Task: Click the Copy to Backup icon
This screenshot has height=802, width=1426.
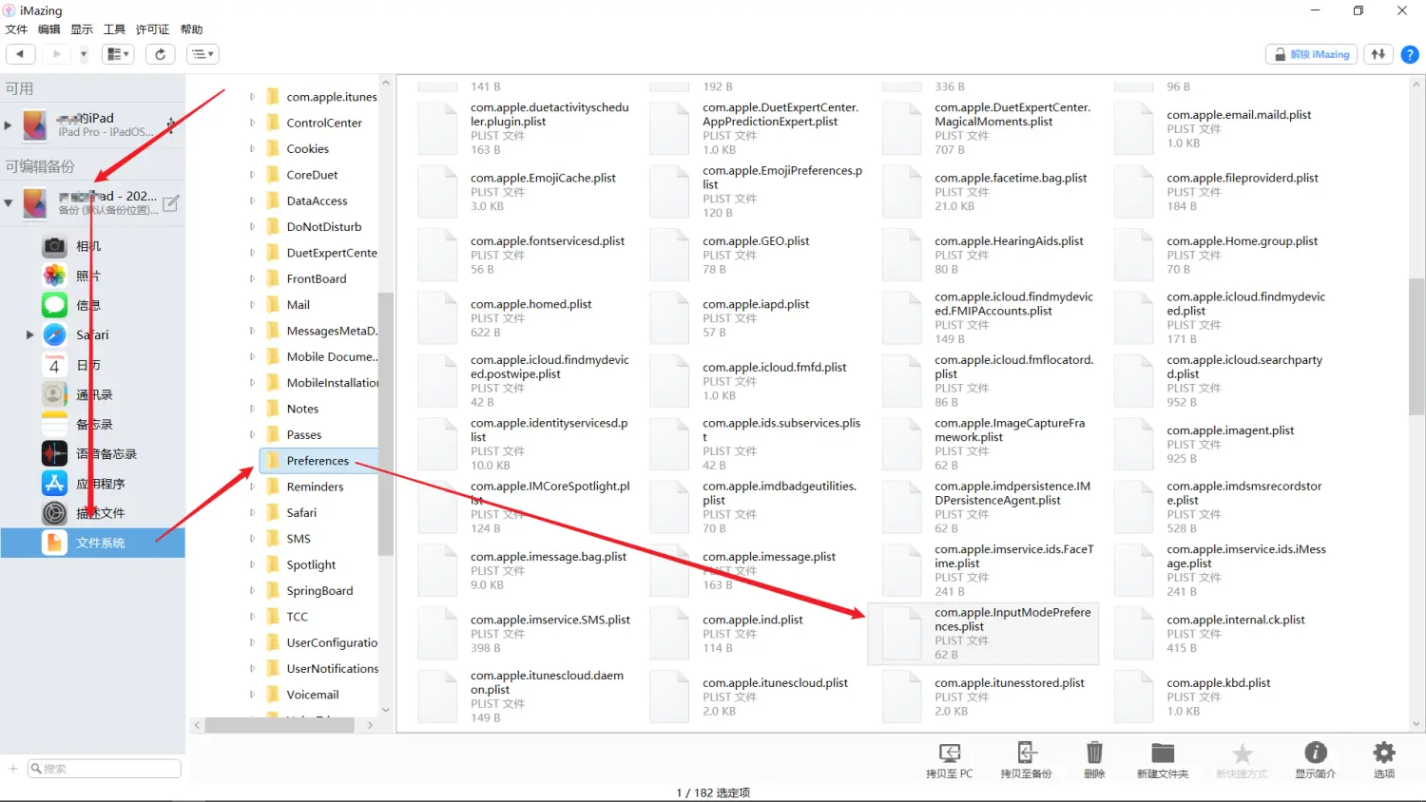Action: (1026, 755)
